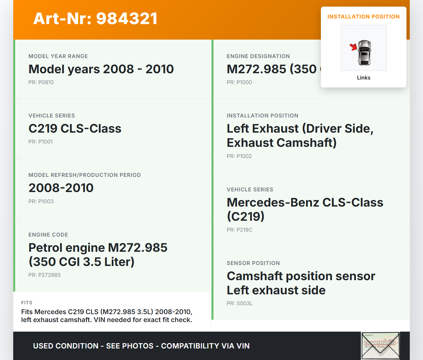Click the car diagram installation position image

tap(364, 48)
